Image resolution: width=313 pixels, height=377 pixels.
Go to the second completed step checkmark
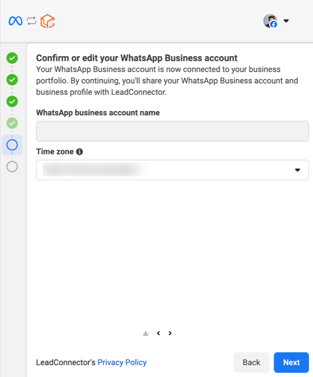pos(12,80)
